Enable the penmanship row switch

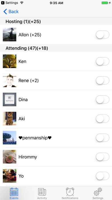click(x=103, y=138)
